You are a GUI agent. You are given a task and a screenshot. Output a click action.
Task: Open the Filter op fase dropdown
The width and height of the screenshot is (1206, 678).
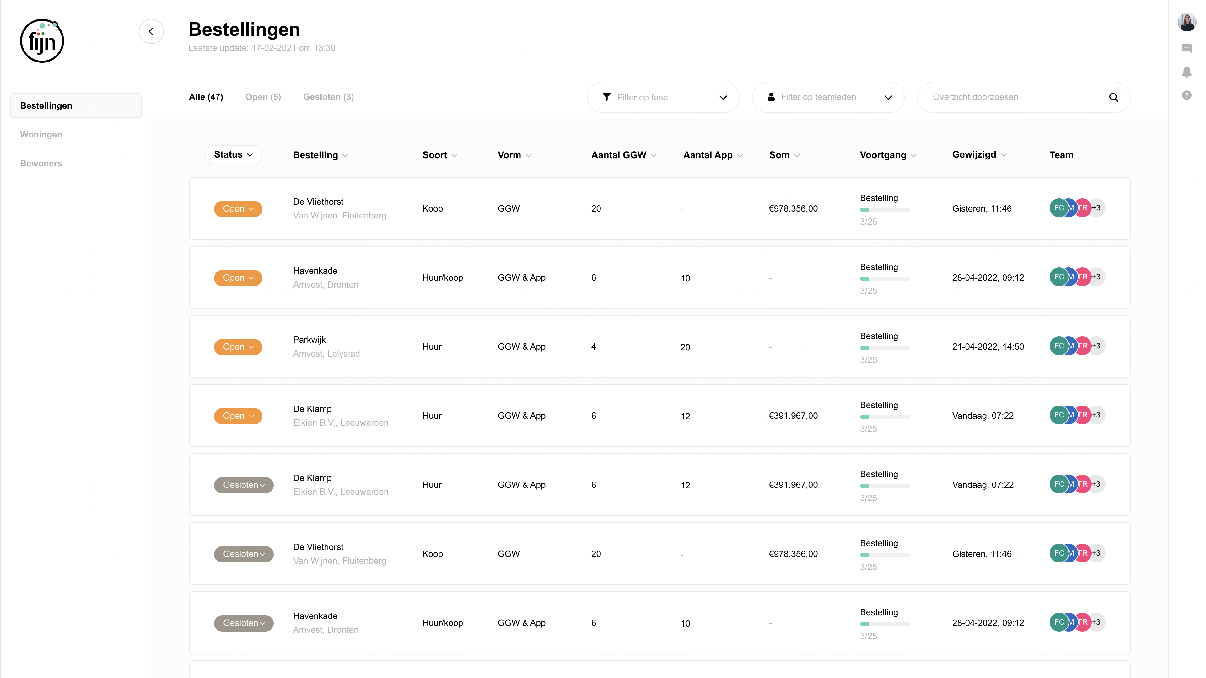(x=663, y=97)
